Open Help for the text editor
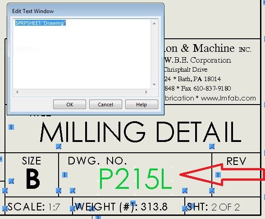 (x=142, y=105)
